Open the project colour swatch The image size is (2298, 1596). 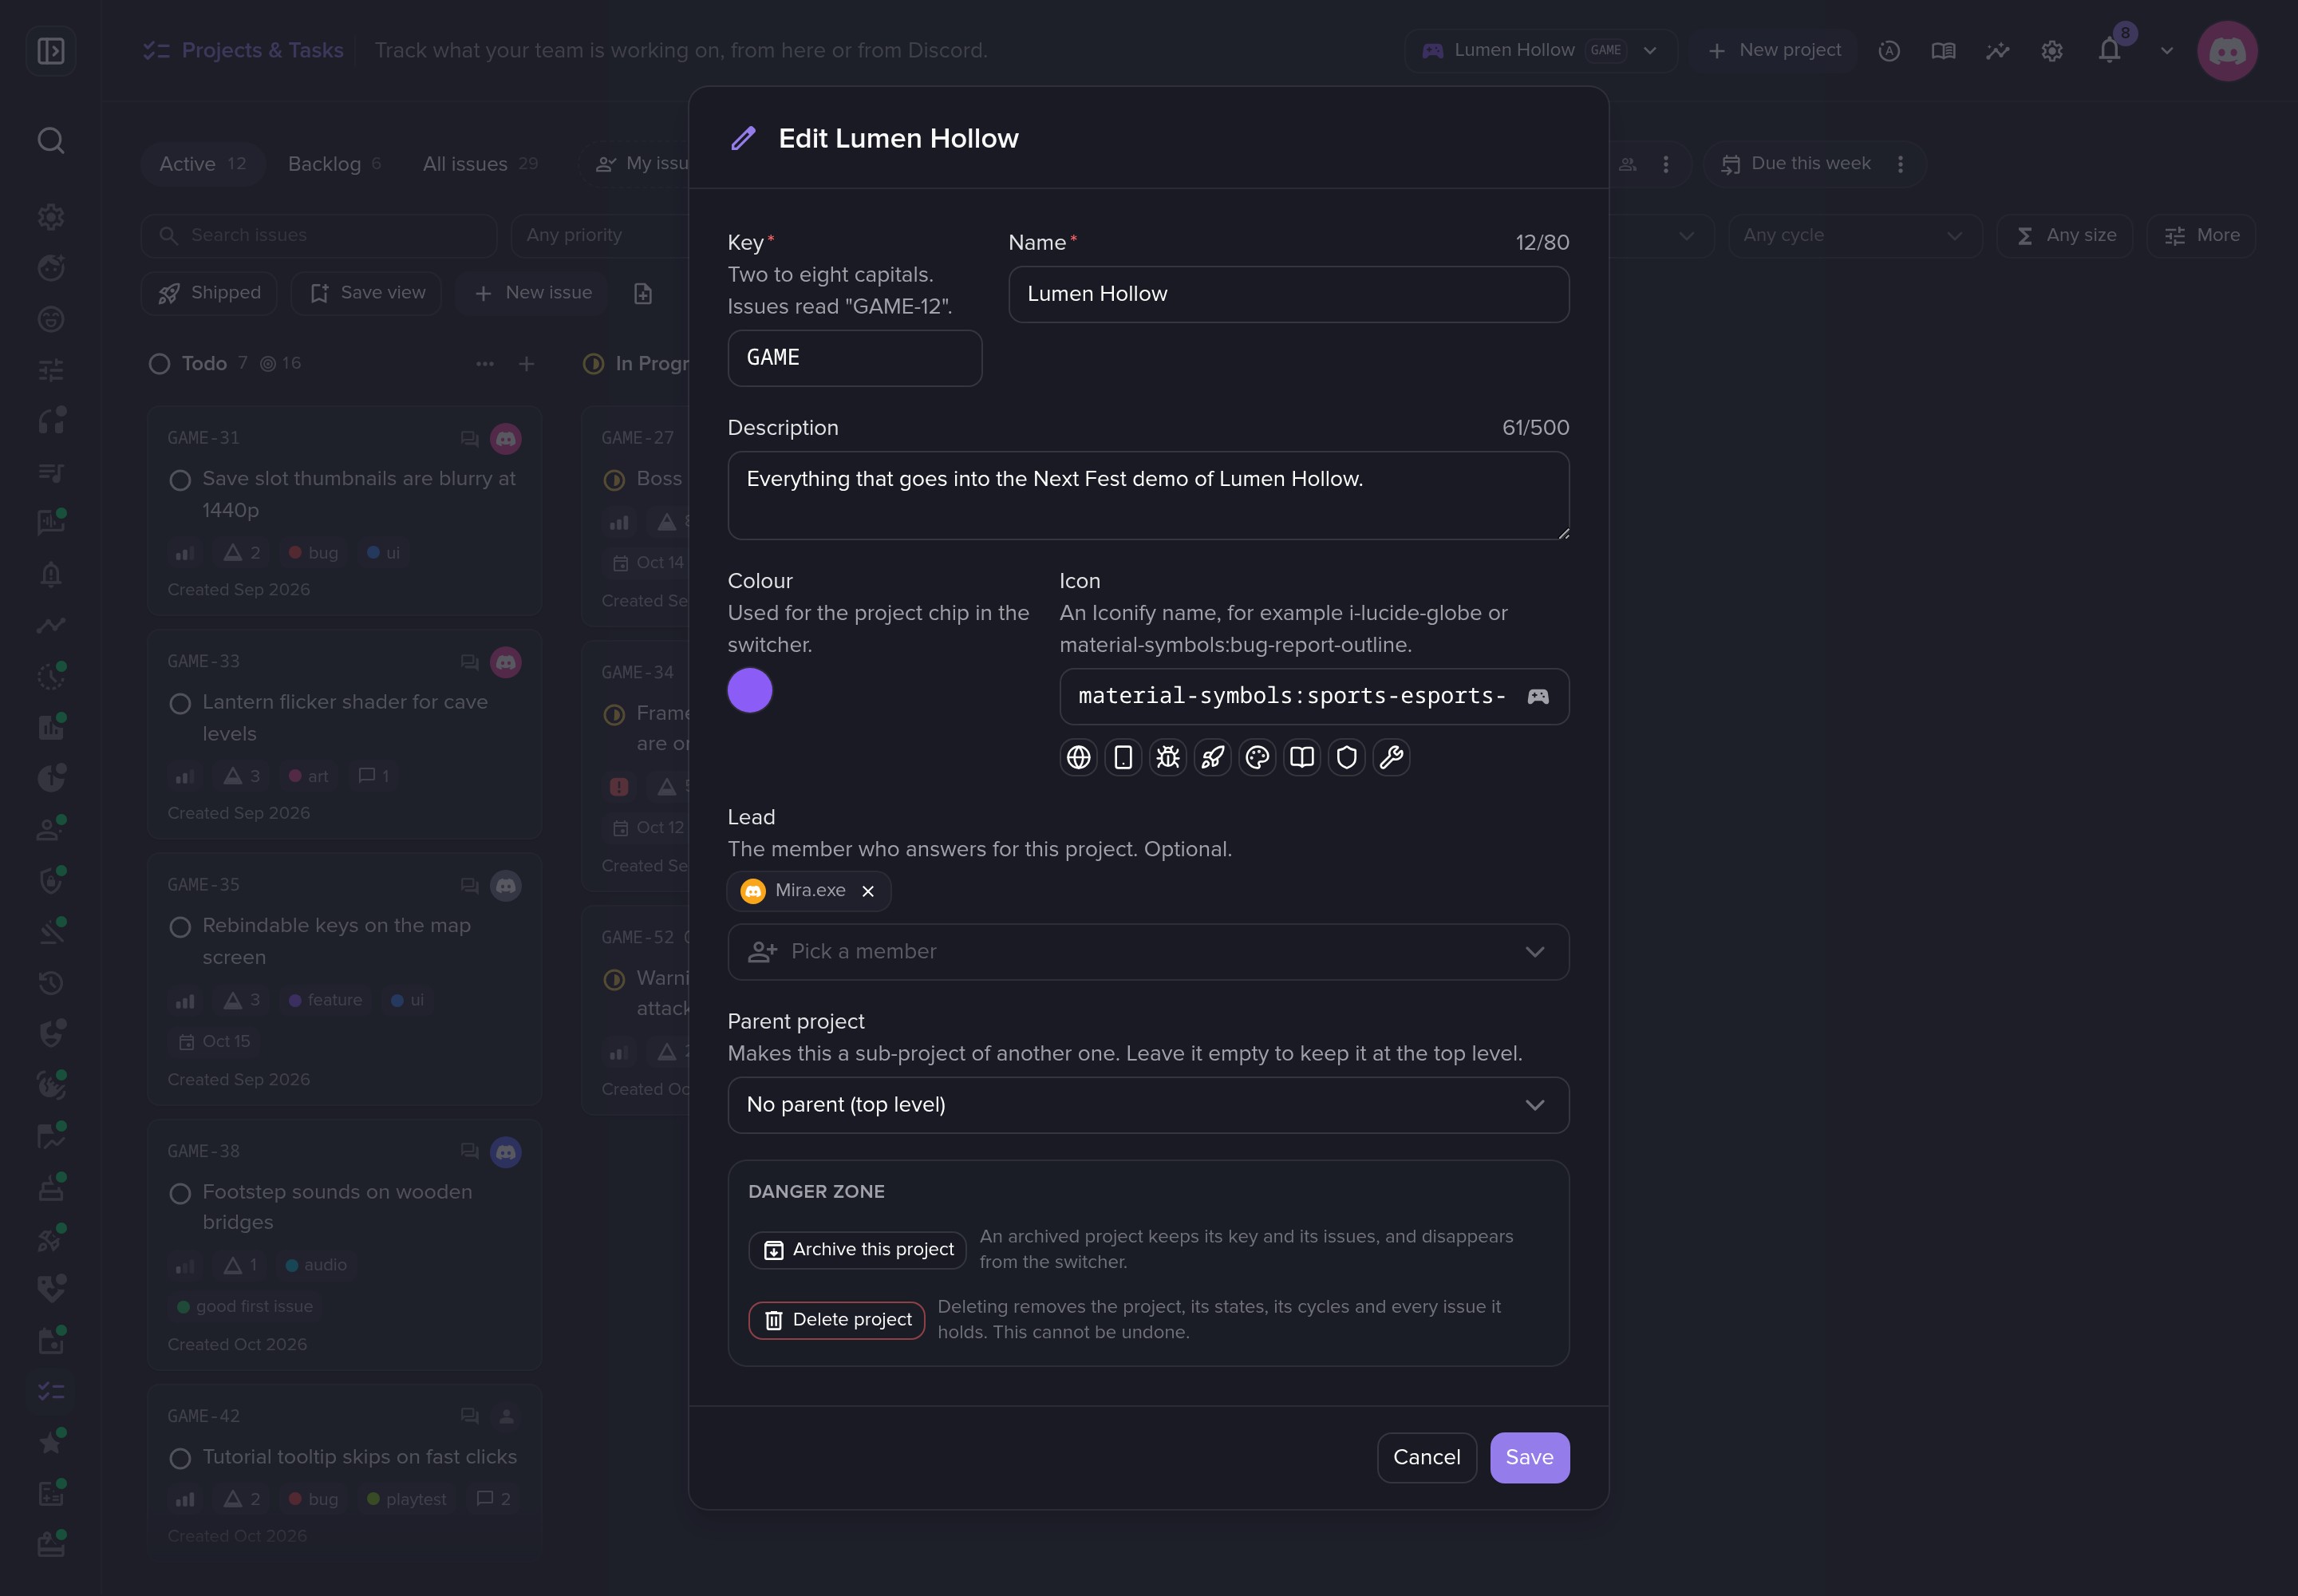750,690
